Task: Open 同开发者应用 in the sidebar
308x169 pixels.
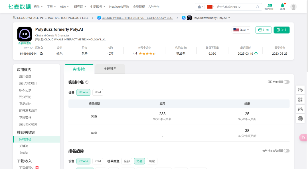Action: [28, 111]
